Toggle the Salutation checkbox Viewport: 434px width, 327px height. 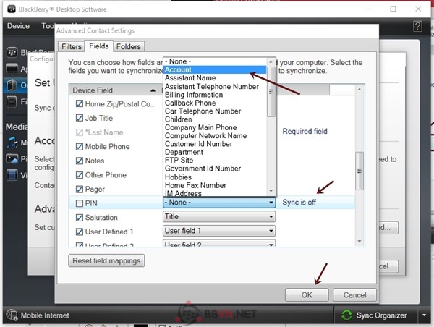coord(80,218)
